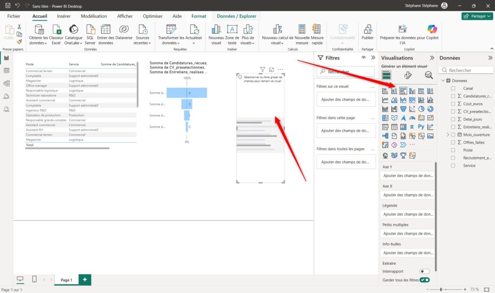Viewport: 495px width, 293px height.
Task: Check the Mois_ouverture field checkbox
Action: tap(453, 135)
